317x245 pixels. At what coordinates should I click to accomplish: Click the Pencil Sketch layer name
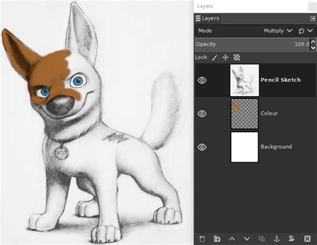pyautogui.click(x=280, y=80)
